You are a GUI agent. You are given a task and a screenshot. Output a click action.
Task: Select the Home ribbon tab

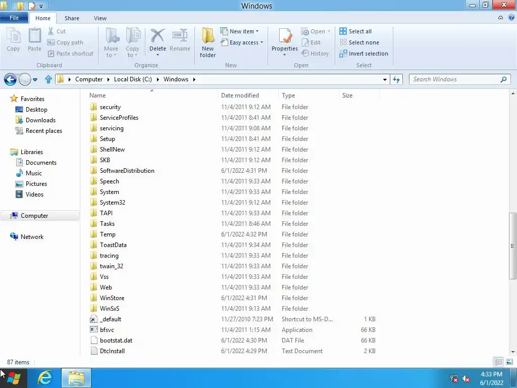point(43,18)
